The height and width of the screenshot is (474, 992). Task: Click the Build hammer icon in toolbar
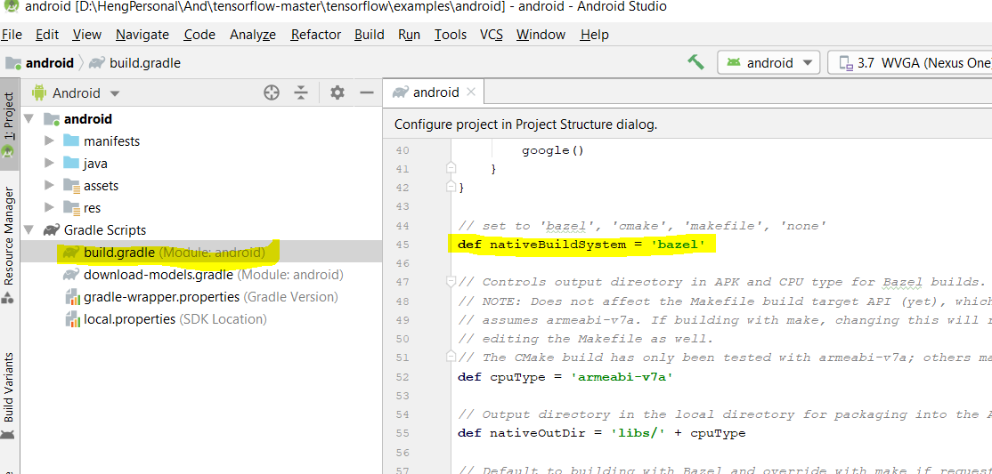point(695,62)
